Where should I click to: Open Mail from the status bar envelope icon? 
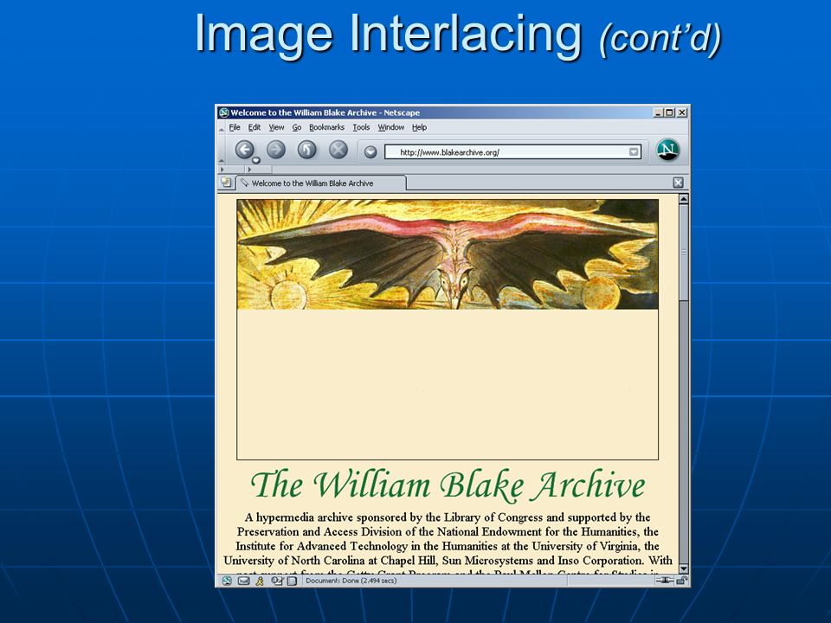tap(243, 581)
